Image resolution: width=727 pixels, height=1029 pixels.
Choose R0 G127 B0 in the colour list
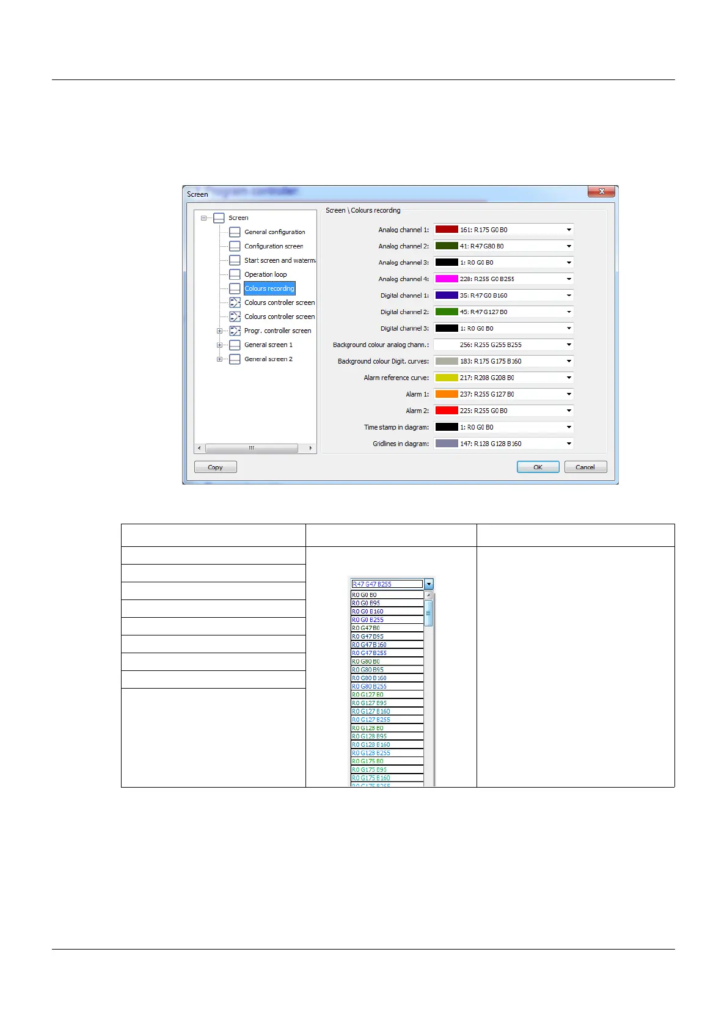[387, 695]
